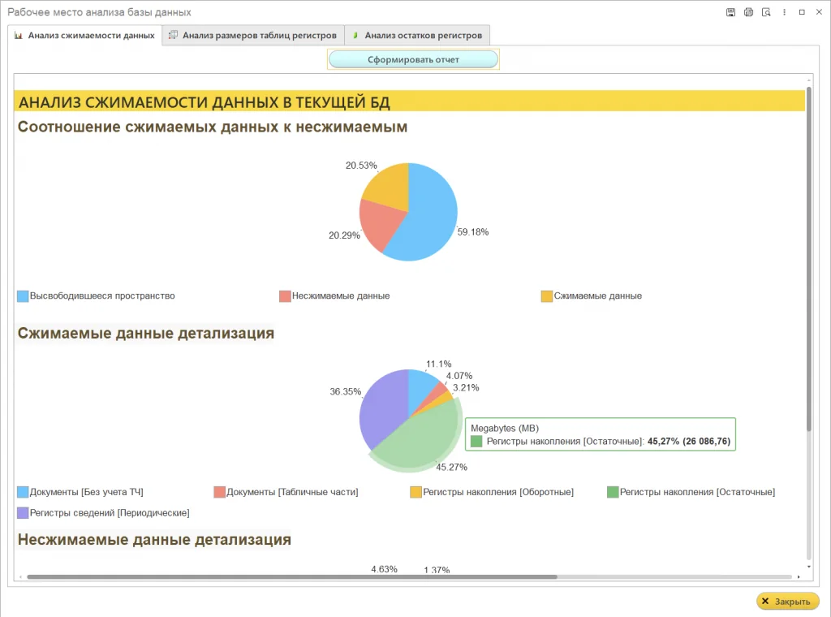Image resolution: width=831 pixels, height=617 pixels.
Task: Click the save report floppy disk icon
Action: click(x=731, y=12)
